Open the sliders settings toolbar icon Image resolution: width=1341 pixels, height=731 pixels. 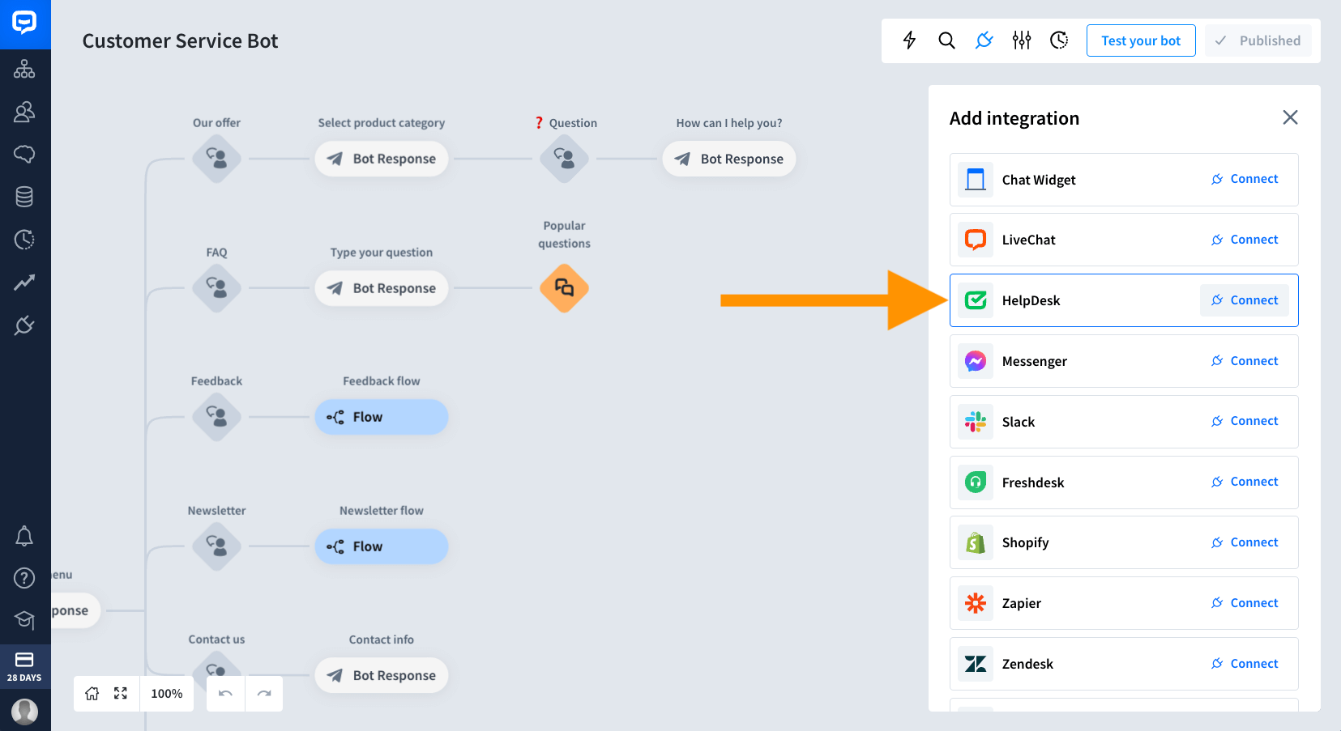1022,40
